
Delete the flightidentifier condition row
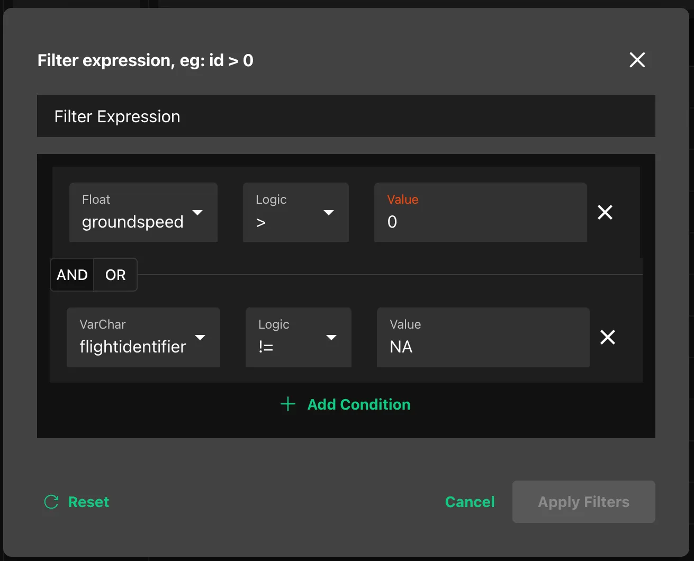[607, 337]
